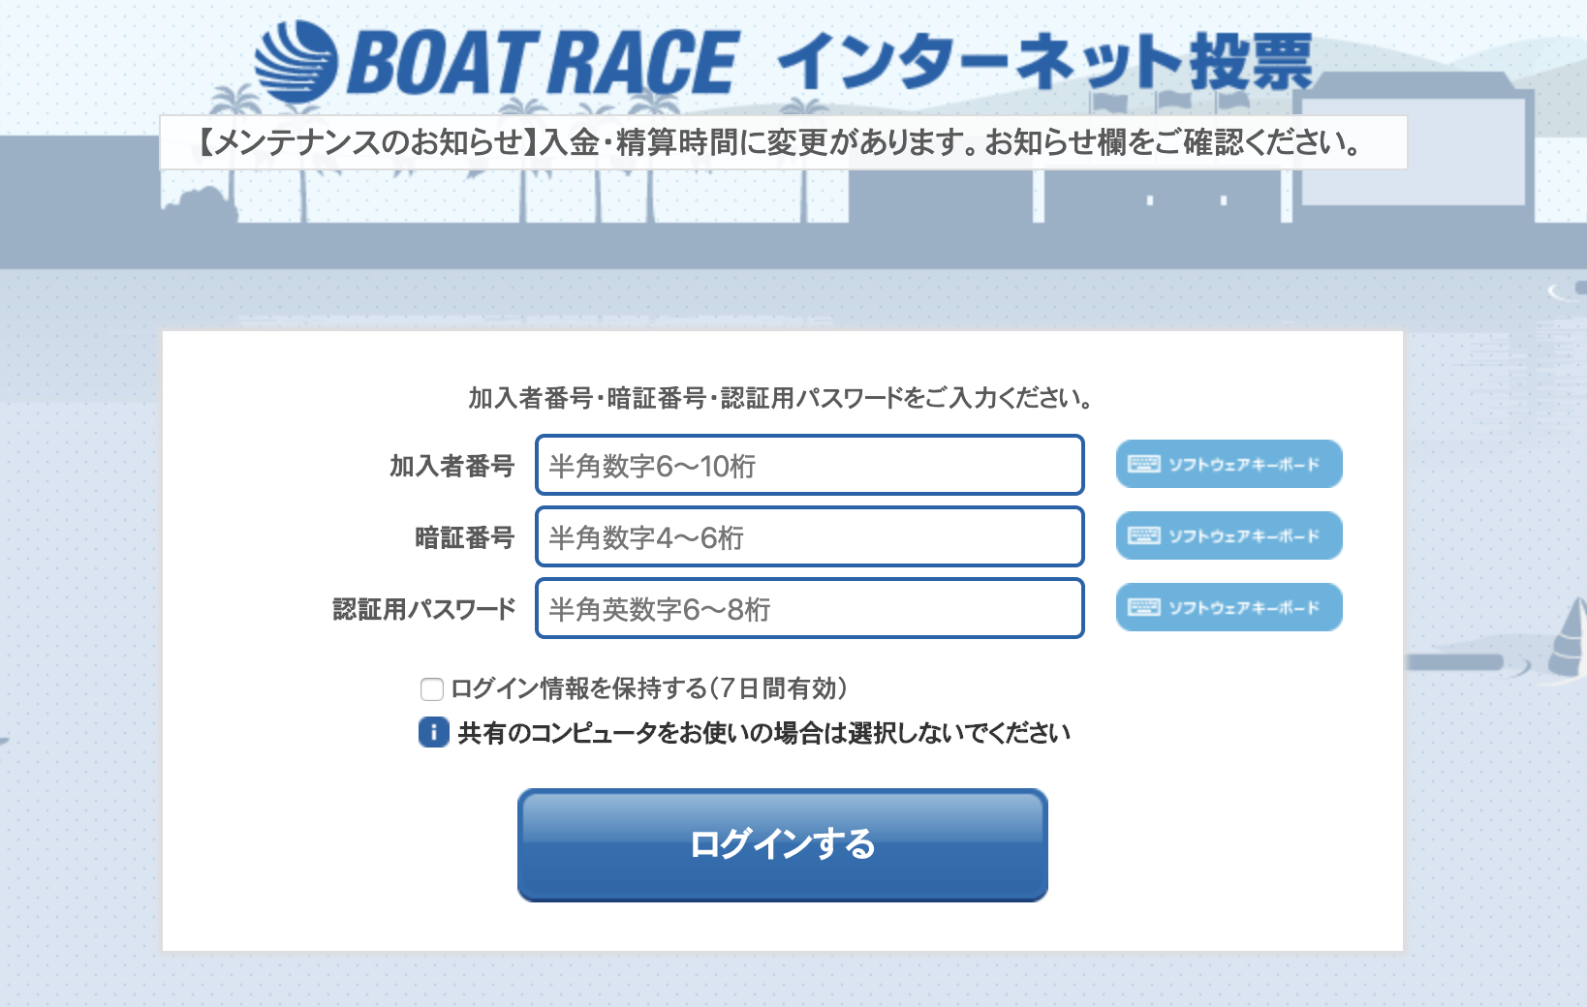Click keyboard icon beside 認証用パスワード field
Image resolution: width=1587 pixels, height=1007 pixels.
[x=1144, y=607]
